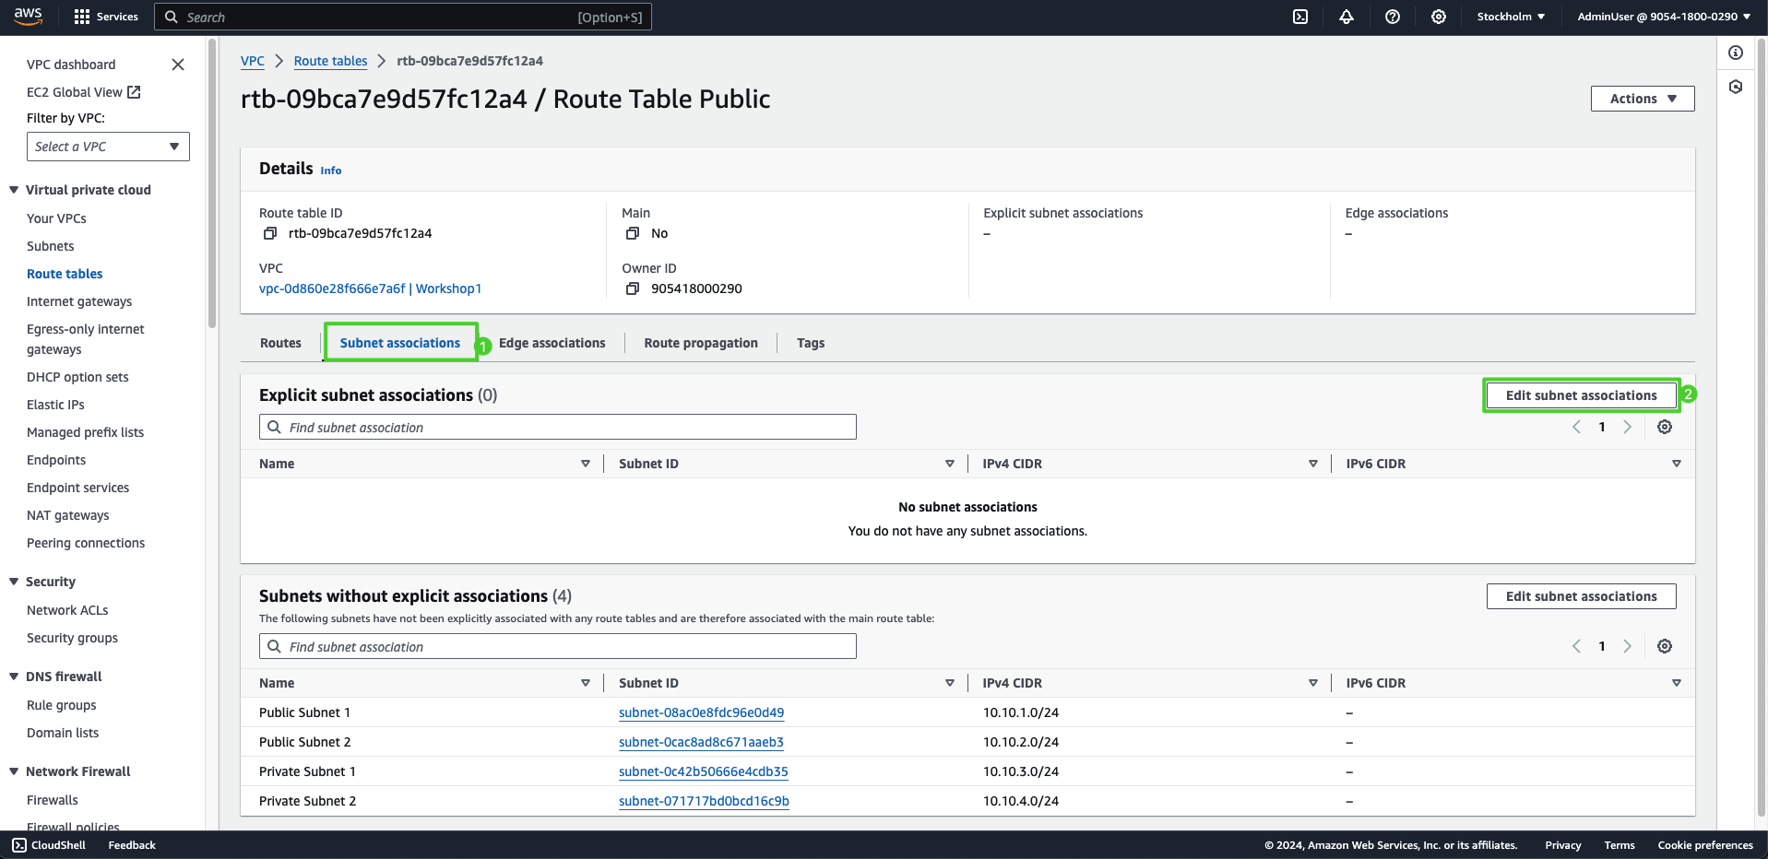The image size is (1768, 859).
Task: Click the top Edit subnet associations button
Action: [1581, 395]
